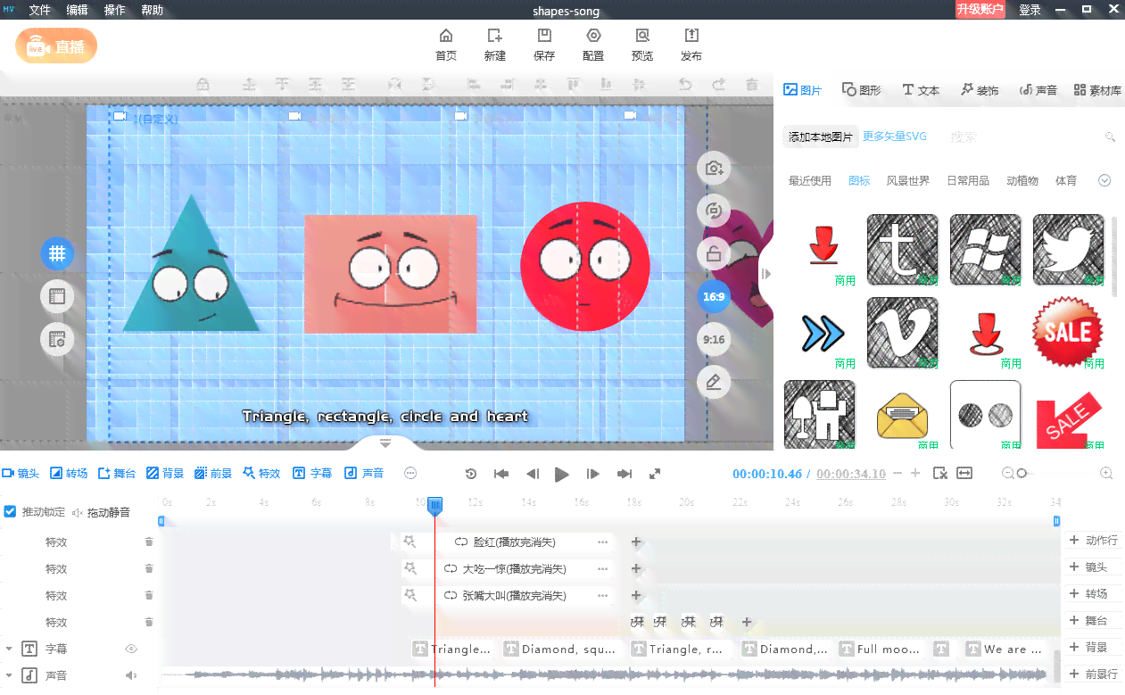Toggle 字幕 track visibility eye

click(x=131, y=649)
